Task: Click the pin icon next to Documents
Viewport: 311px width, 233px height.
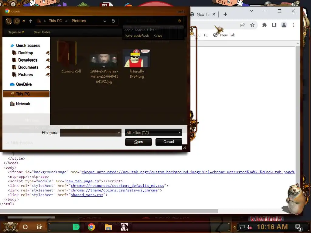Action: pyautogui.click(x=48, y=67)
